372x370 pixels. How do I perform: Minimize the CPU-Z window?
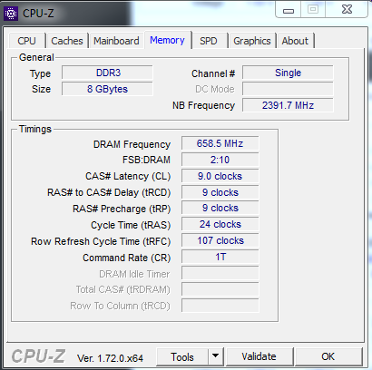(x=289, y=10)
